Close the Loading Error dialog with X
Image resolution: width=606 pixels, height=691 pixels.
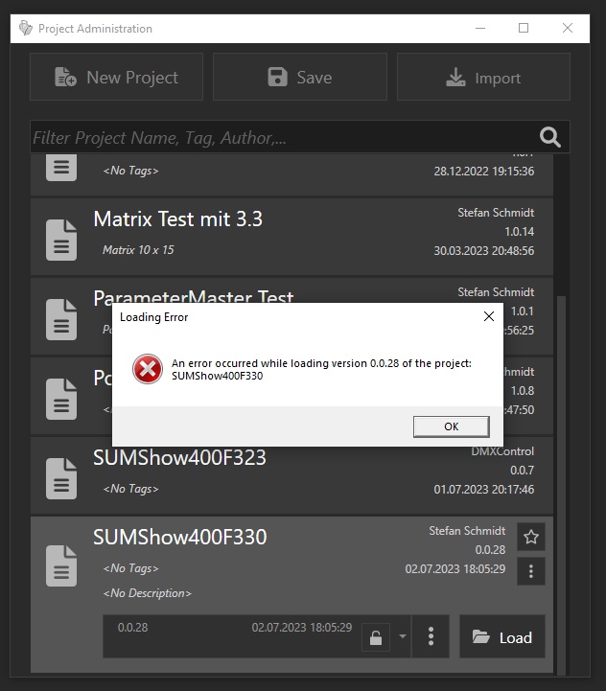click(489, 316)
